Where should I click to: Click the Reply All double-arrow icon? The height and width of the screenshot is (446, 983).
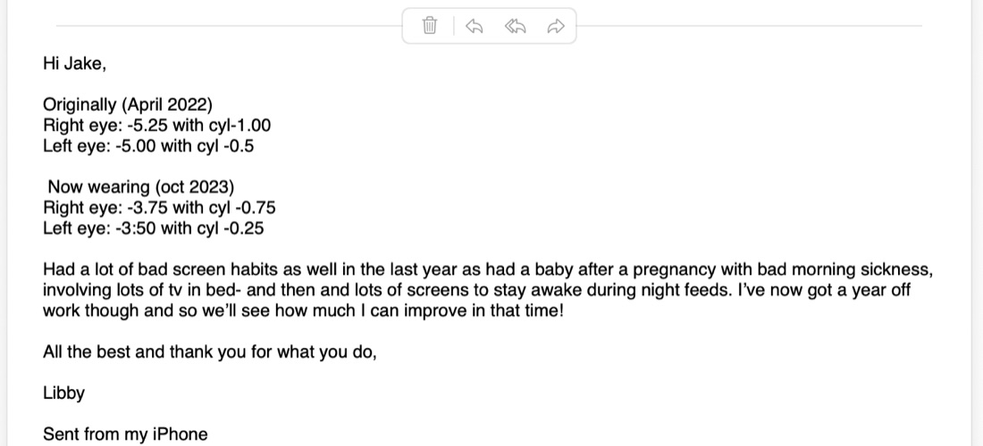515,26
